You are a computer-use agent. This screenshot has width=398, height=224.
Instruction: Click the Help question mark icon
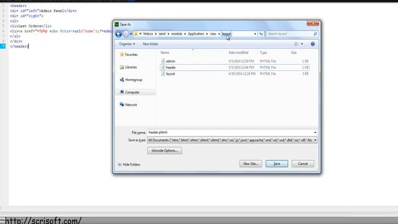[313, 44]
